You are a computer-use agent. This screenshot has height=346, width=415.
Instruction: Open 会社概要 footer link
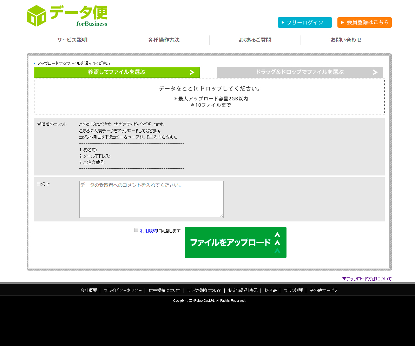click(x=88, y=291)
